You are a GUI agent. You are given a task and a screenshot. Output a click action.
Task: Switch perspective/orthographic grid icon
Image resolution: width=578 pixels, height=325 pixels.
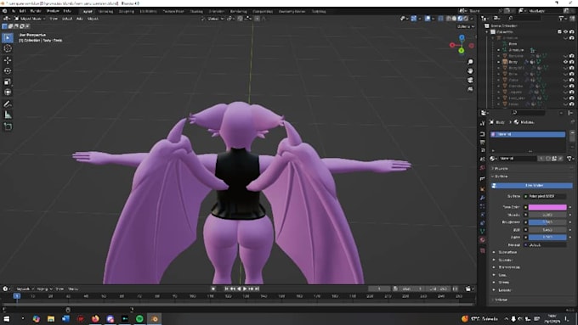(470, 89)
